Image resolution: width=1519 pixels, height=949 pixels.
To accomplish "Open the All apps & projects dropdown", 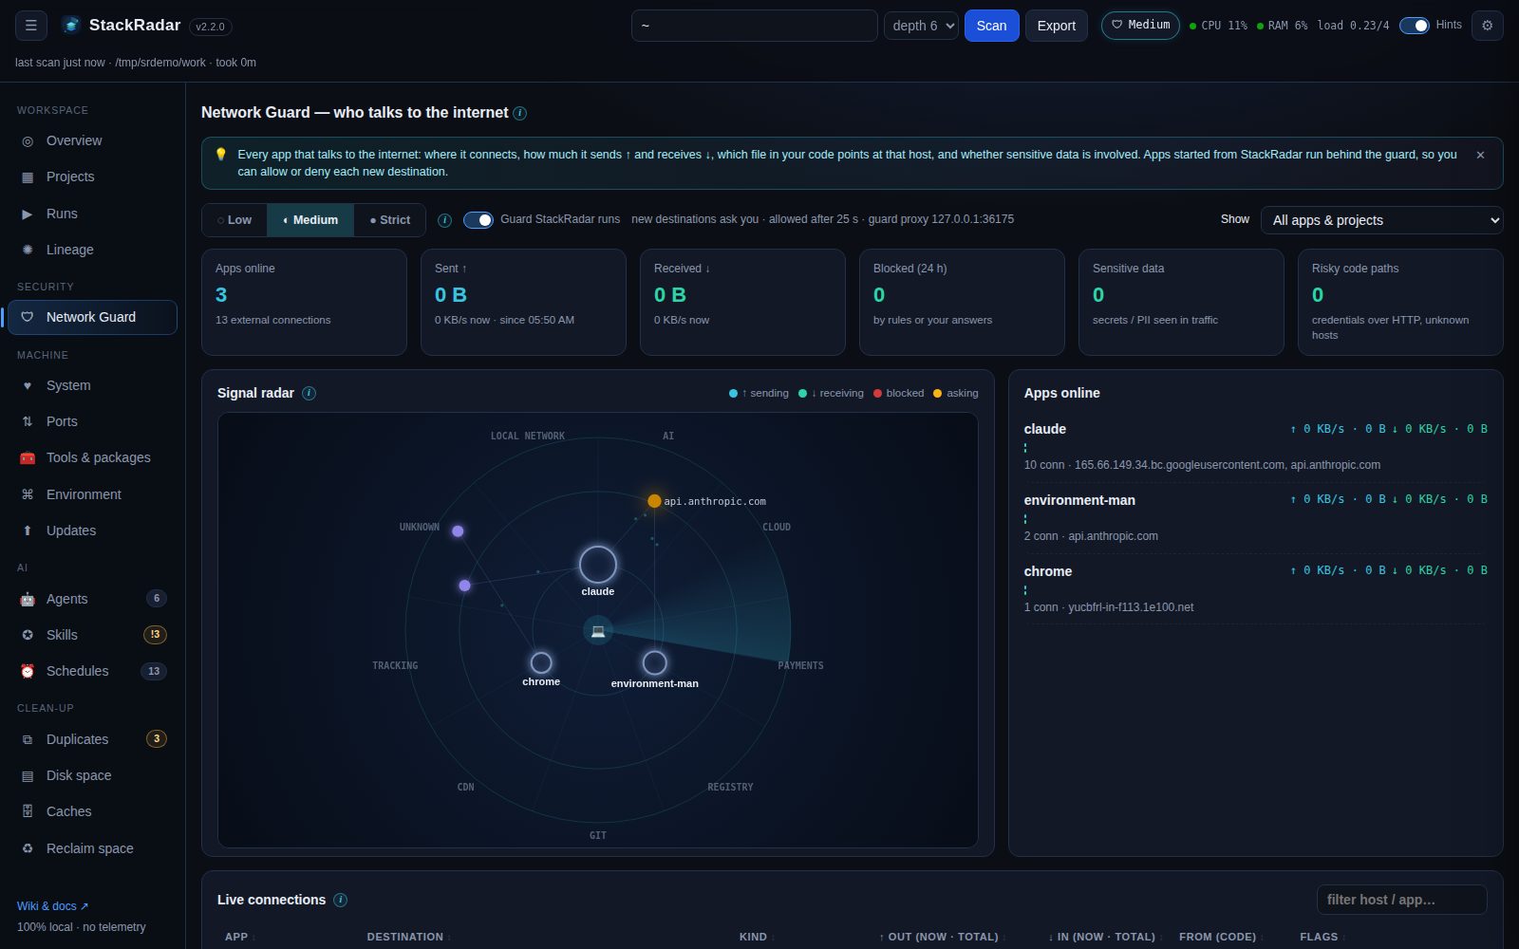I will pyautogui.click(x=1381, y=220).
